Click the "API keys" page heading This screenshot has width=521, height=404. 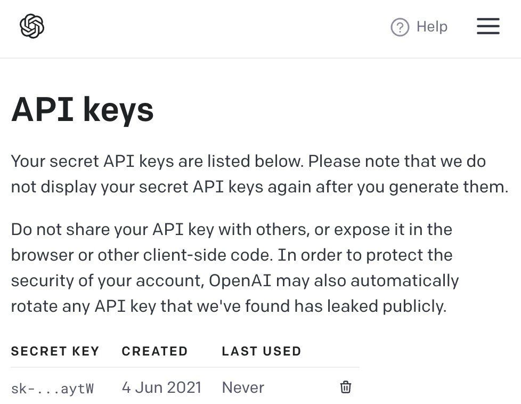pos(83,110)
